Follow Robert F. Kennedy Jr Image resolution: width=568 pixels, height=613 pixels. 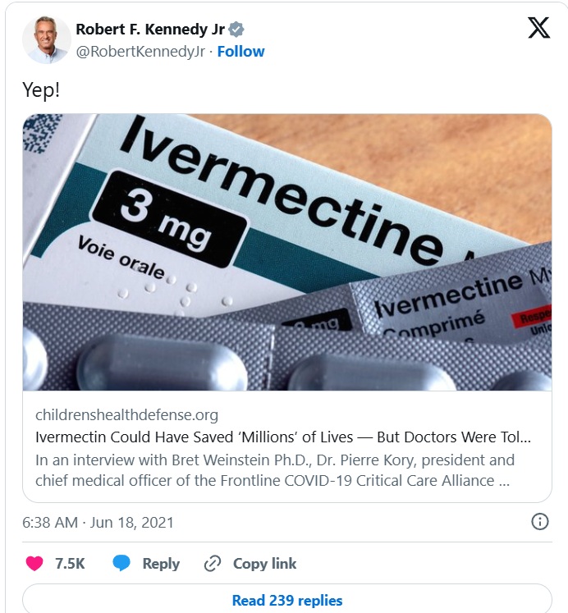click(240, 51)
